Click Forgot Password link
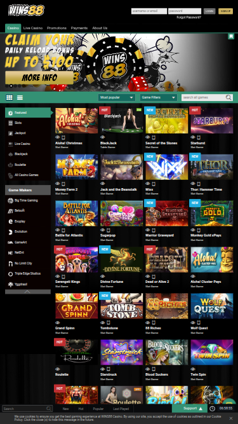 [x=189, y=17]
